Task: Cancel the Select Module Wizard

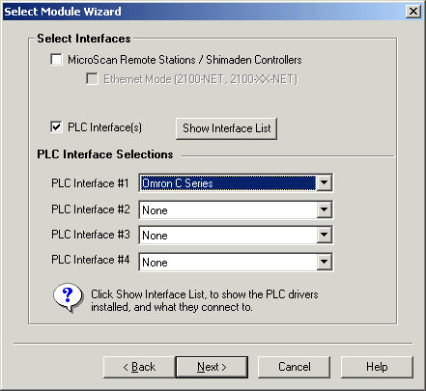Action: (x=295, y=367)
